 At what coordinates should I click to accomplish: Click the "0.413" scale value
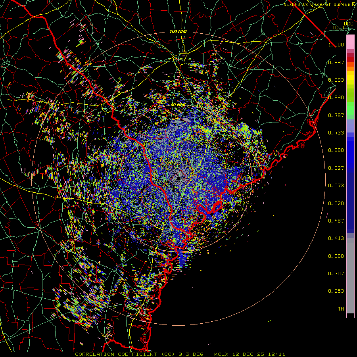pyautogui.click(x=336, y=238)
